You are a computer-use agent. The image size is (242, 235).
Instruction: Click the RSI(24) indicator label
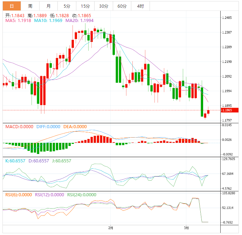coord(81,195)
